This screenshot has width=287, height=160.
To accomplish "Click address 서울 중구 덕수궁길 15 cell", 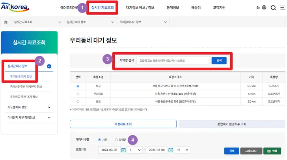I will [x=175, y=86].
